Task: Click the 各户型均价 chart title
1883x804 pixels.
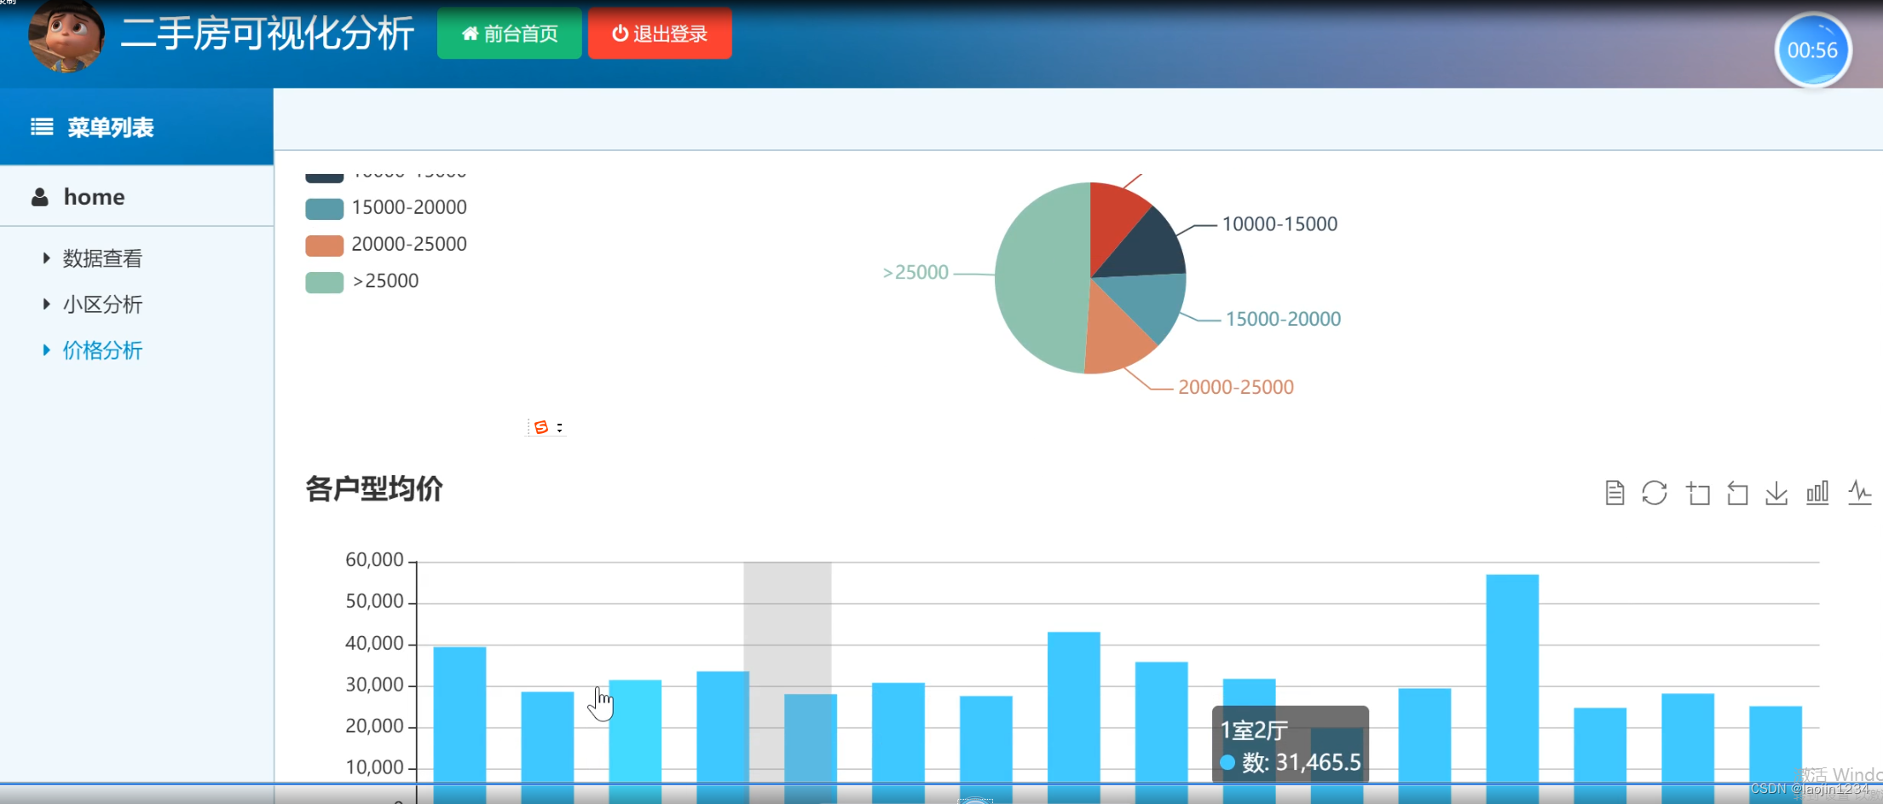Action: [374, 489]
